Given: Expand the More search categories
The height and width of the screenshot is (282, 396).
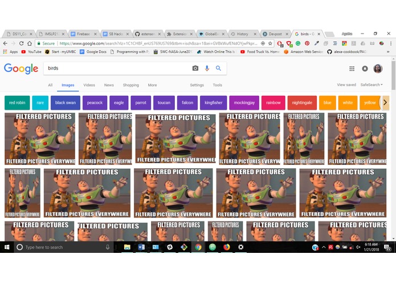Looking at the screenshot, I should click(152, 85).
